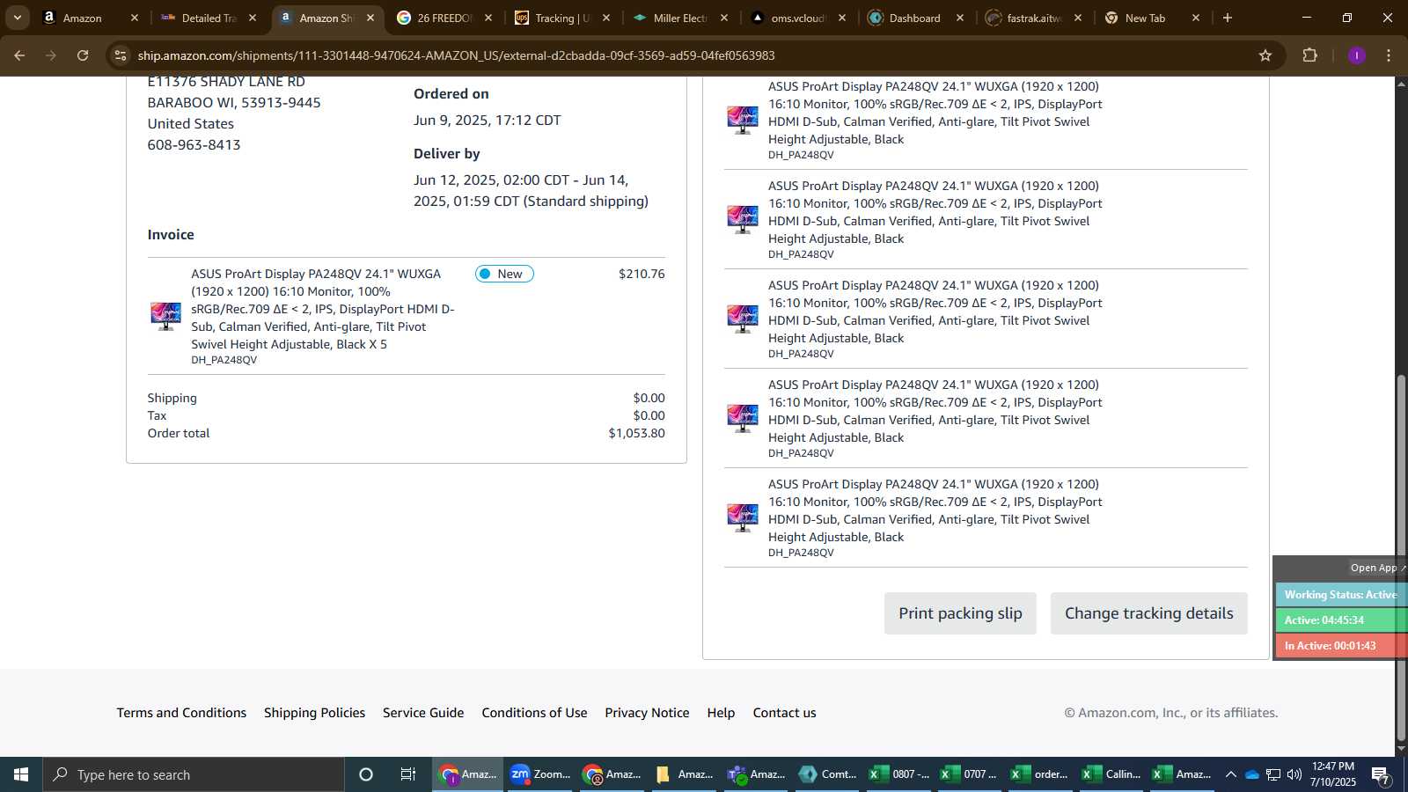The height and width of the screenshot is (792, 1408).
Task: Open the order Excel workbook on taskbar
Action: tap(1040, 774)
